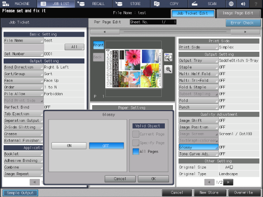Open the Staple setting options
The width and height of the screenshot is (263, 197).
coord(198,67)
